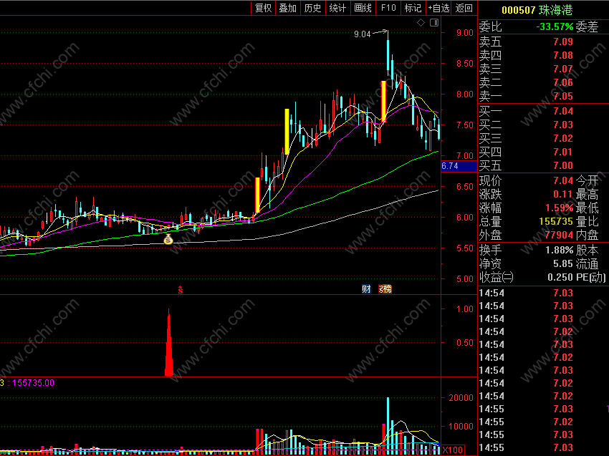Select 买二 bid price 7.03
The image size is (609, 456).
[562, 125]
